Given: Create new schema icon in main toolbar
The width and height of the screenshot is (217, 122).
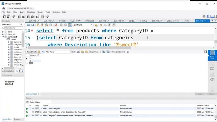Looking at the screenshot, I should 19,16.
